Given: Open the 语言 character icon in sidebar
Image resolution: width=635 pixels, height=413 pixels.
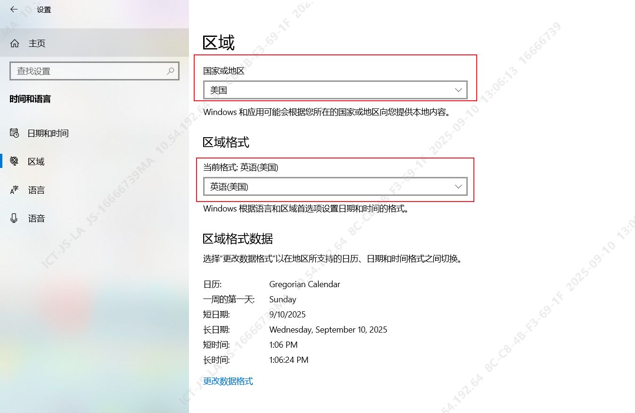Looking at the screenshot, I should tap(14, 190).
